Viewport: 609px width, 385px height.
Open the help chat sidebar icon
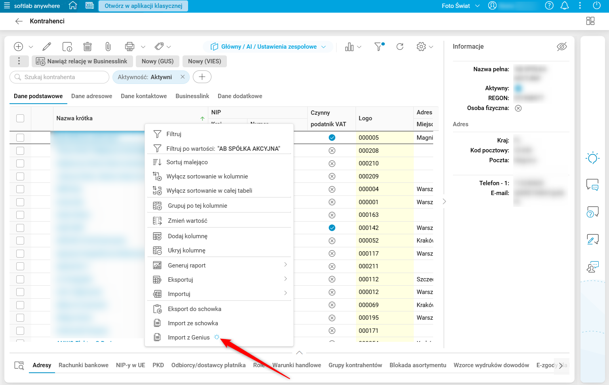593,212
